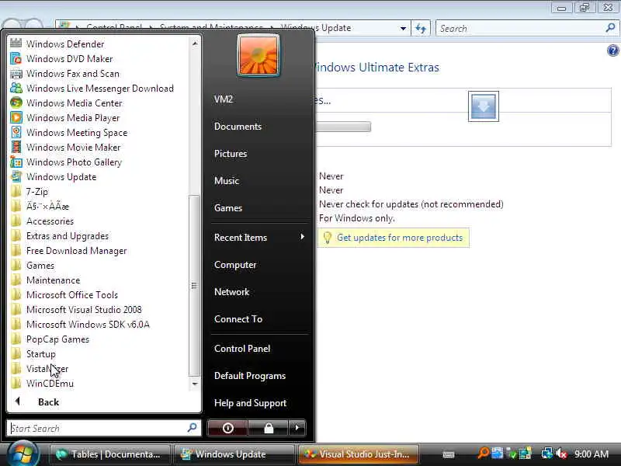Click the Start Search magnifier icon

point(192,428)
